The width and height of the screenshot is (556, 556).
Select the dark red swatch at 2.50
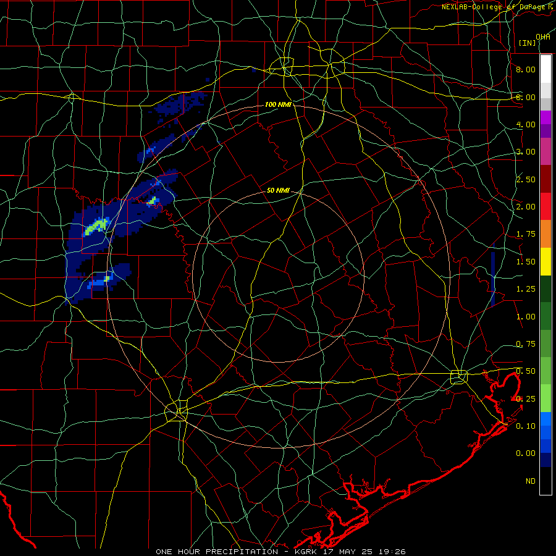pos(545,179)
